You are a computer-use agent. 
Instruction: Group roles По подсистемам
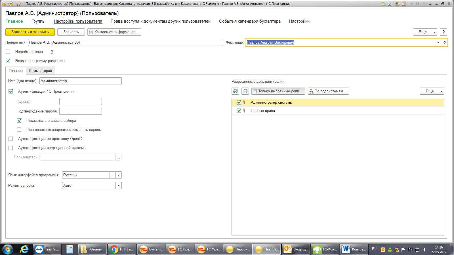(328, 91)
